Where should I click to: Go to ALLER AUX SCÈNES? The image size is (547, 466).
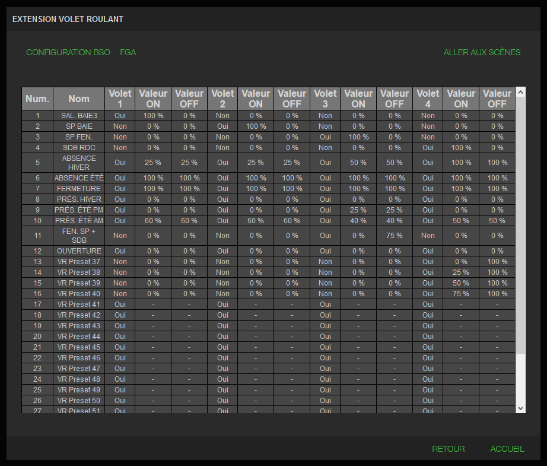[x=482, y=52]
